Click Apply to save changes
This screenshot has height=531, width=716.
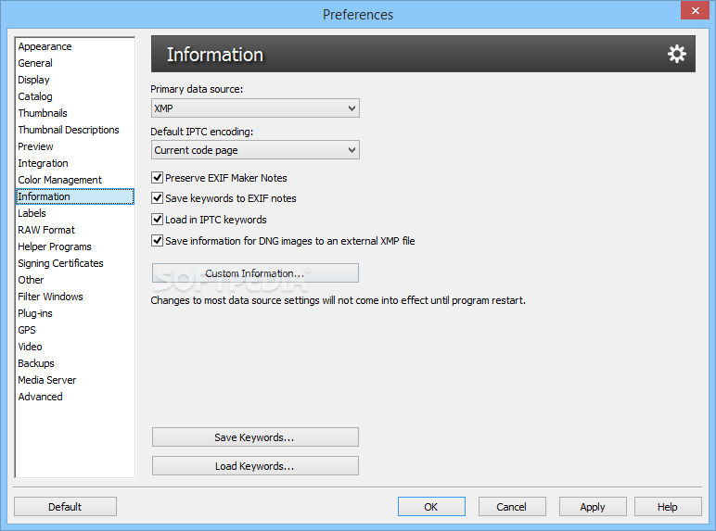point(593,507)
